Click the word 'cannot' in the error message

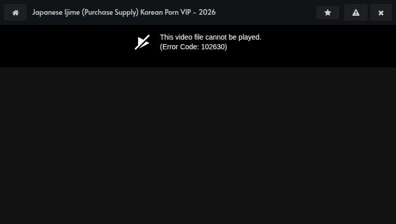coord(217,37)
